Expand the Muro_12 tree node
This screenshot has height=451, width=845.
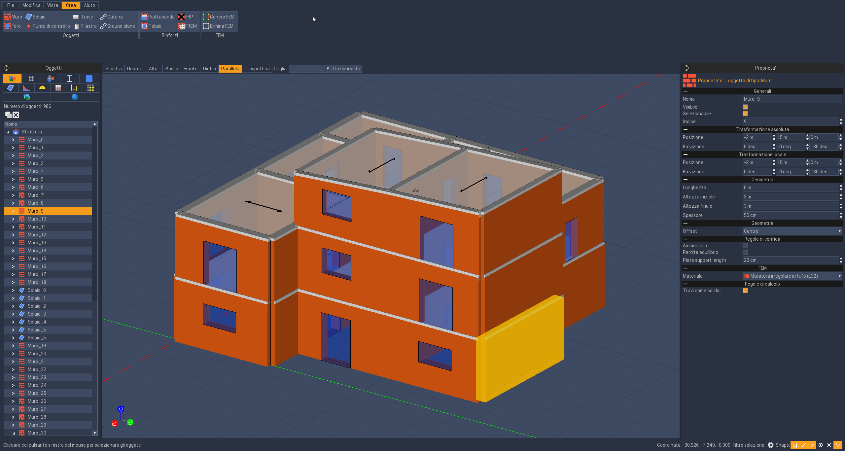coord(13,235)
